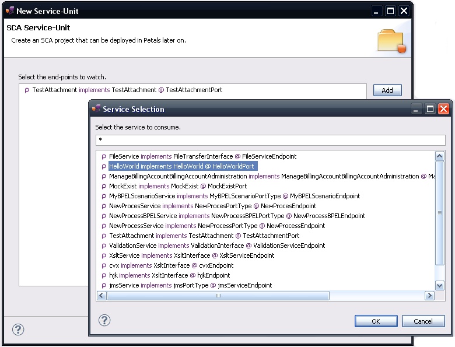Click the icon beside TestAttachment in the end-points list

[x=27, y=90]
